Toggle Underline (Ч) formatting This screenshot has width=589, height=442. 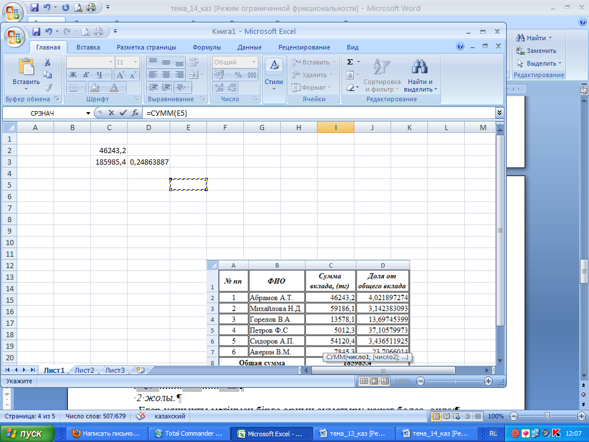[x=99, y=75]
